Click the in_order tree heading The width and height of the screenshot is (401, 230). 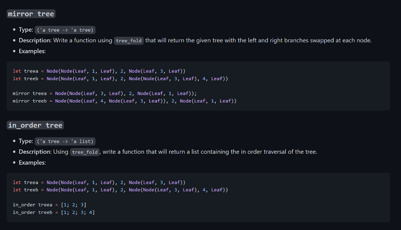coord(35,125)
